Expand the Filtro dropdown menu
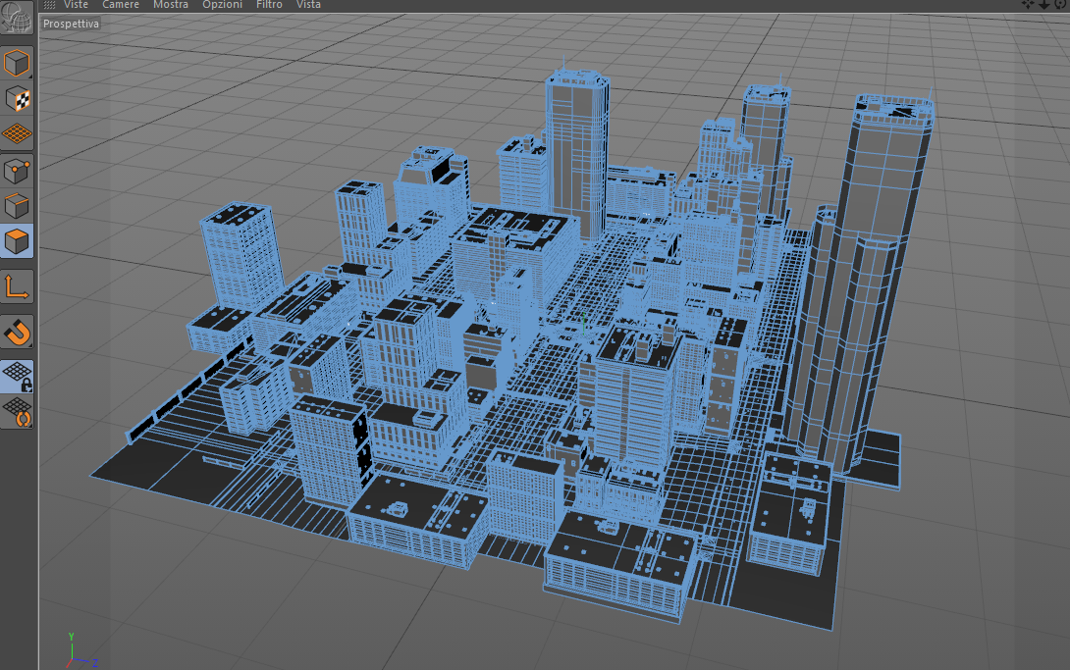Viewport: 1070px width, 670px height. (270, 5)
